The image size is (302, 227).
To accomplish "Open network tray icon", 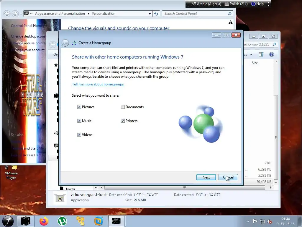I will point(262,221).
